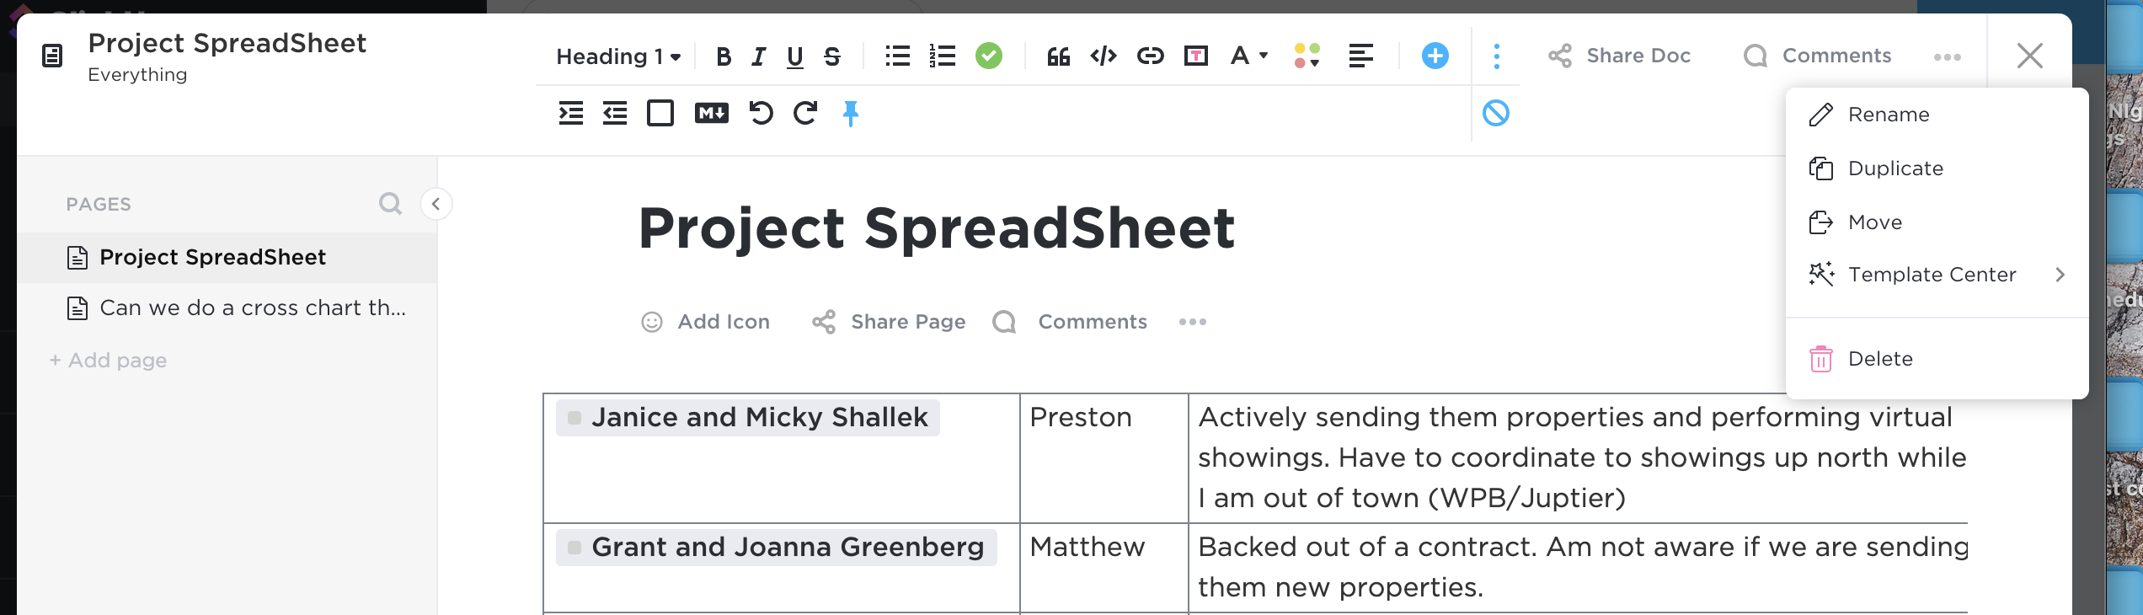Image resolution: width=2143 pixels, height=615 pixels.
Task: Toggle strikethrough formatting
Action: pyautogui.click(x=832, y=56)
